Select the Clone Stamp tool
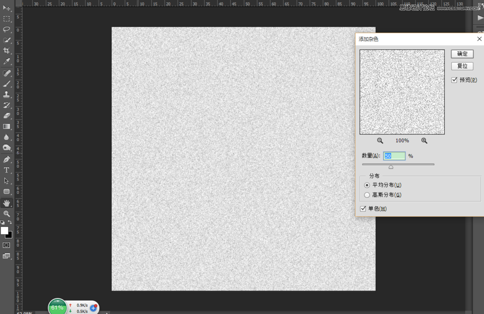This screenshot has height=314, width=484. coord(7,94)
